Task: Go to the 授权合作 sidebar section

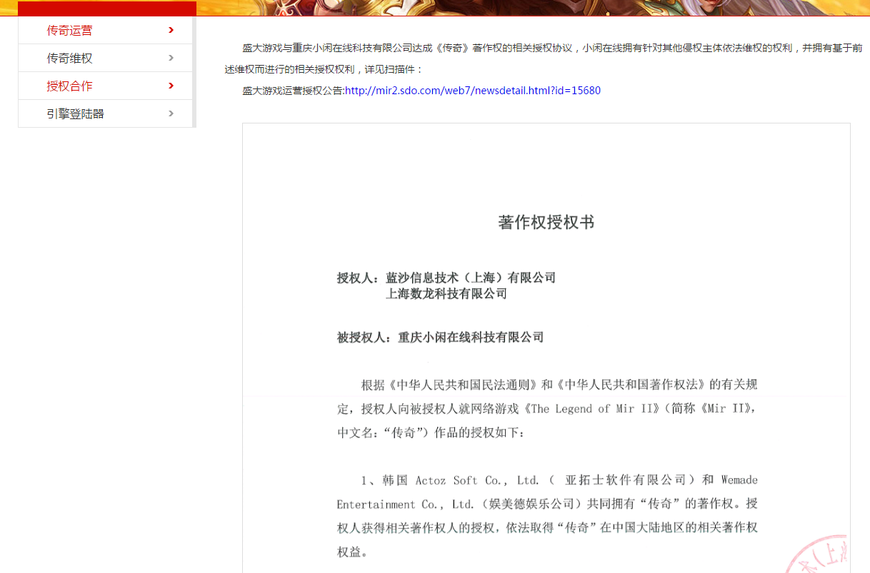Action: (69, 86)
